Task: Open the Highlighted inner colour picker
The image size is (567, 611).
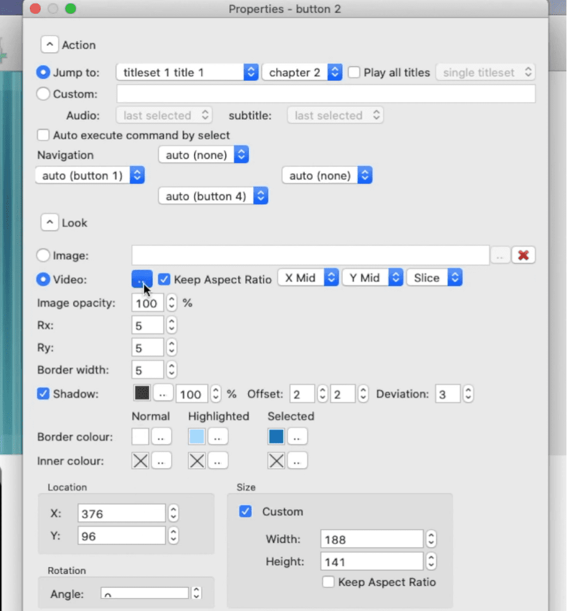Action: click(218, 460)
